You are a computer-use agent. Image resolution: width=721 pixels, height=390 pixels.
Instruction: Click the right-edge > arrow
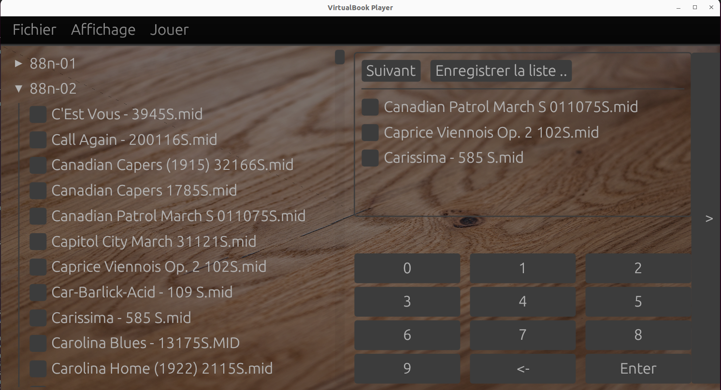click(x=709, y=219)
